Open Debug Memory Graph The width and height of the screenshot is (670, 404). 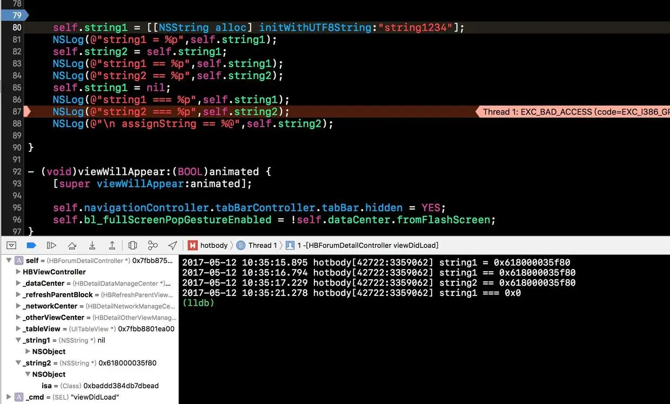(153, 245)
